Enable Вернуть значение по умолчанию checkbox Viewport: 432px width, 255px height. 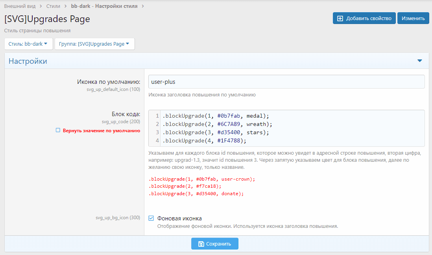click(58, 130)
